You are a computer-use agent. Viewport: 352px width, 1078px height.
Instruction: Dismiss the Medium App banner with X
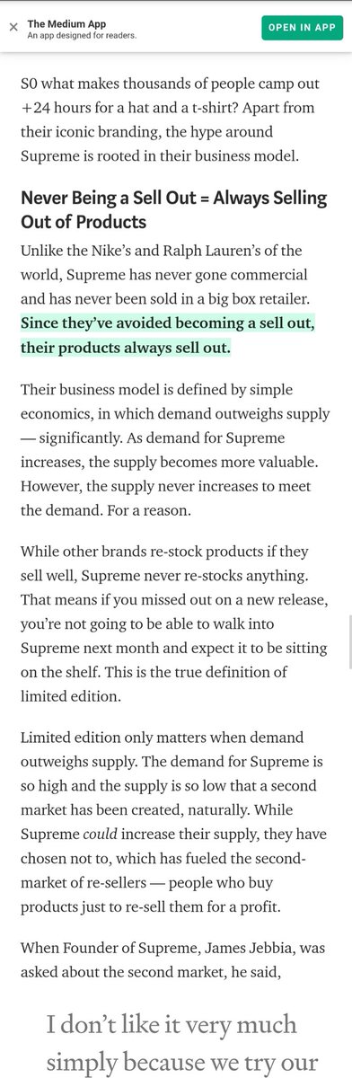(12, 27)
